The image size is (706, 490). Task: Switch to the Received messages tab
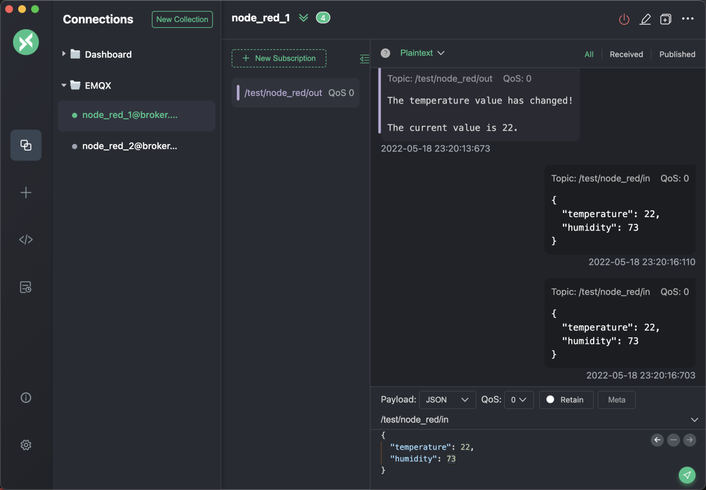626,54
